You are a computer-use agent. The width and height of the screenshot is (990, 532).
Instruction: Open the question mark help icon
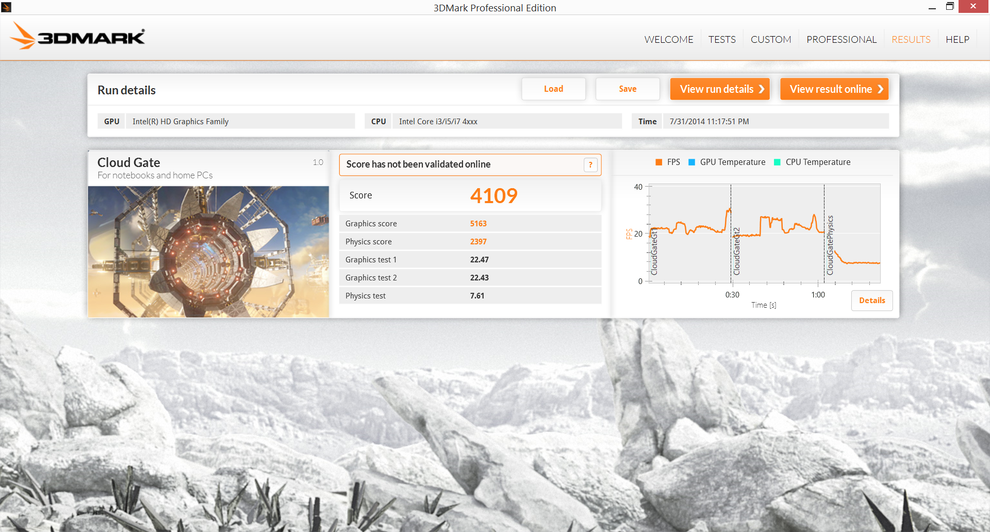590,164
